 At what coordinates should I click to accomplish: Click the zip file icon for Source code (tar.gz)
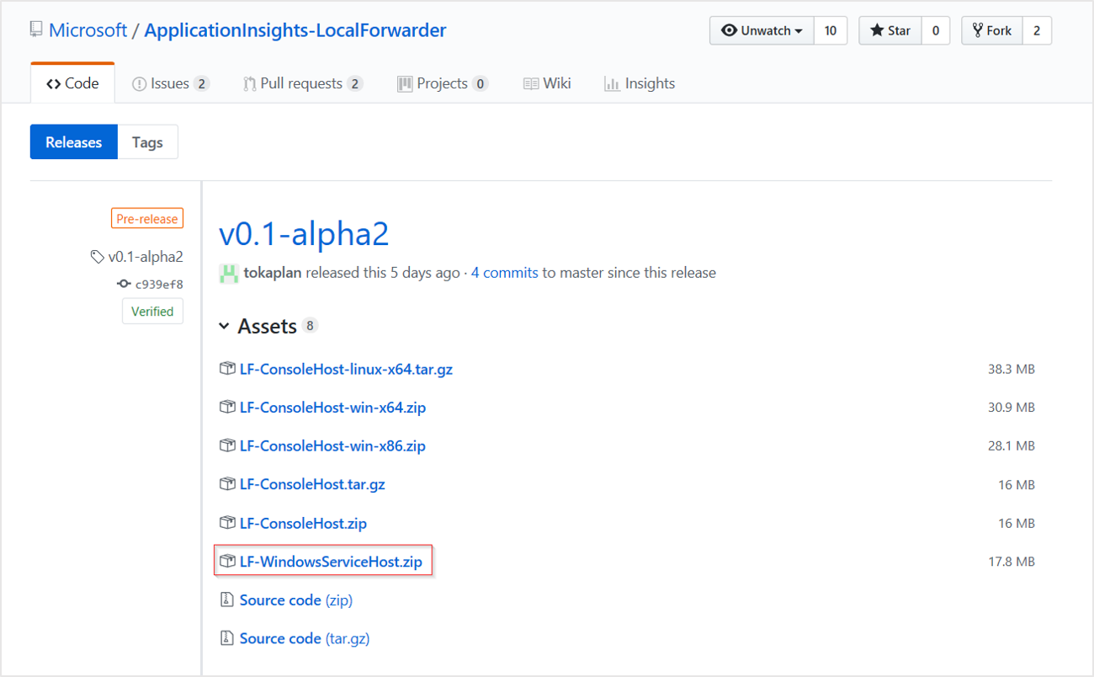(226, 638)
